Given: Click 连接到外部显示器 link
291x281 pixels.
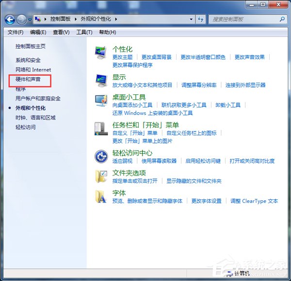Looking at the screenshot, I should pos(245,86).
